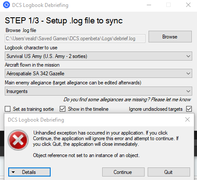Click the error dialog title bar

[x=94, y=120]
